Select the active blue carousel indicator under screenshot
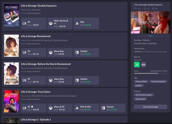172x124 pixels. [x=151, y=36]
